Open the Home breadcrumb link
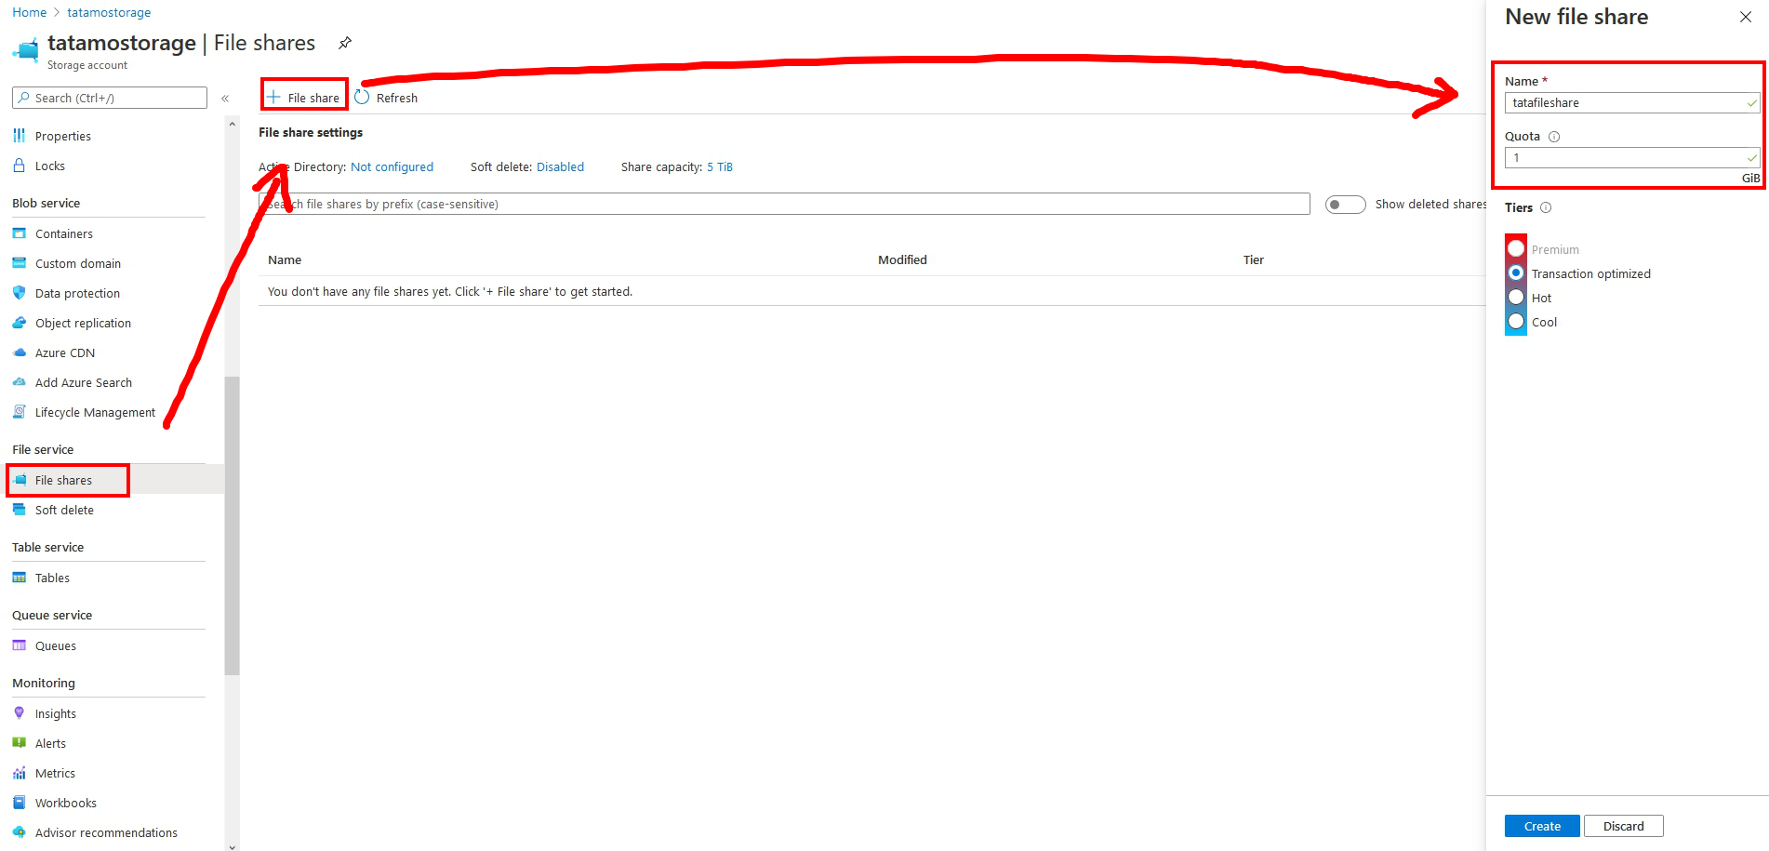 (30, 12)
